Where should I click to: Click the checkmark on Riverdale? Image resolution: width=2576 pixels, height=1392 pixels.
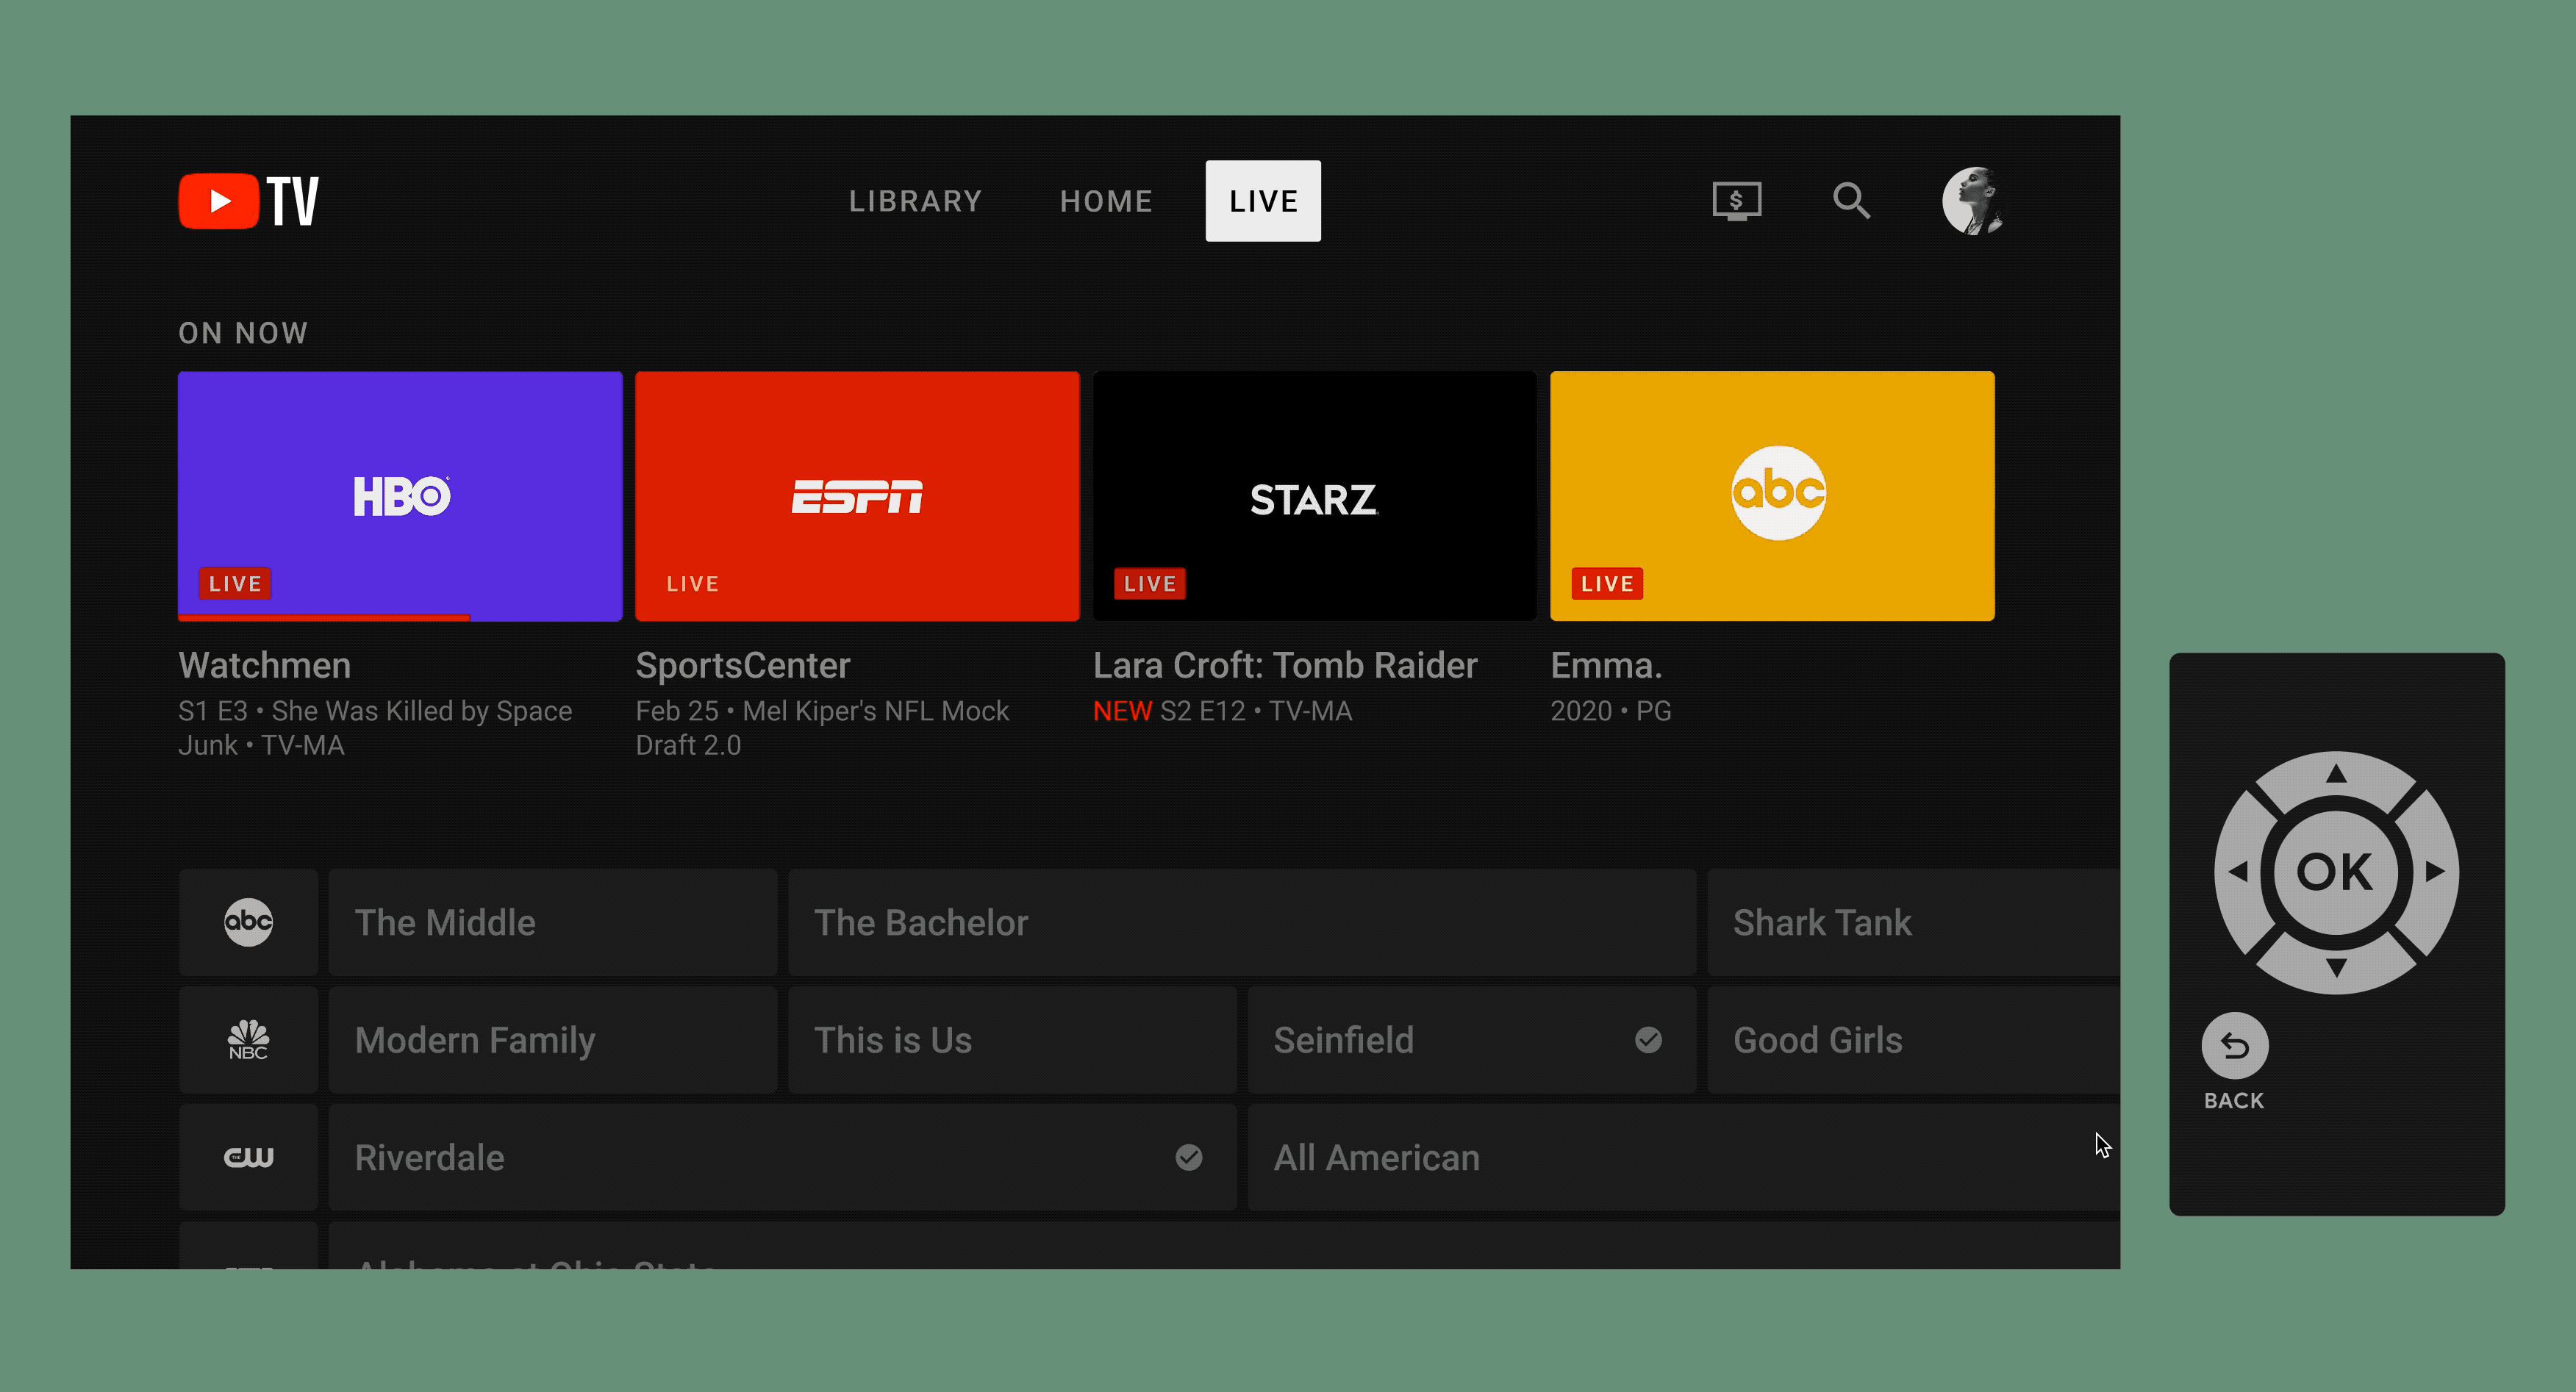(1188, 1157)
